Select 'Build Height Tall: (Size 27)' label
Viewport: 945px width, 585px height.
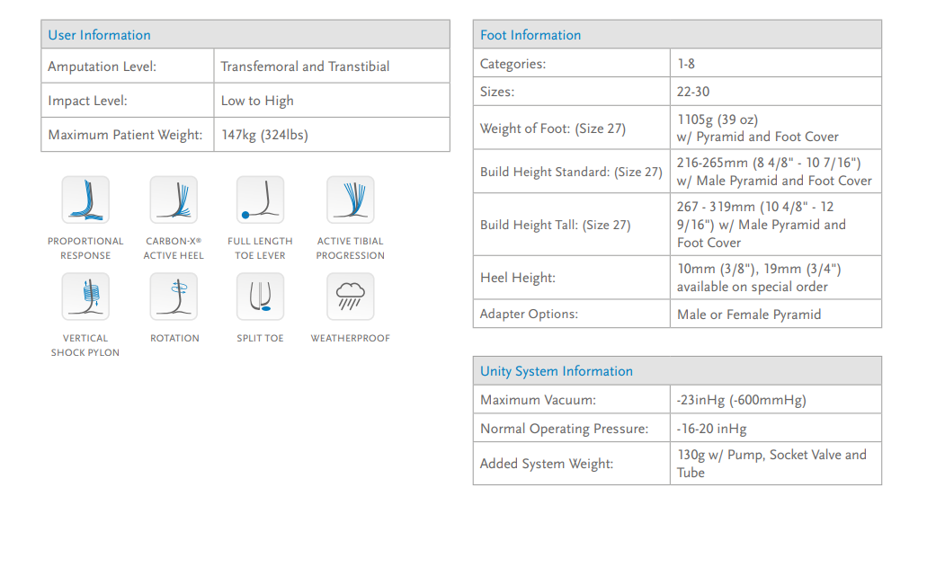555,225
